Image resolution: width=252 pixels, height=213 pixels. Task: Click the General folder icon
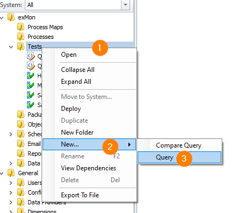click(x=11, y=173)
